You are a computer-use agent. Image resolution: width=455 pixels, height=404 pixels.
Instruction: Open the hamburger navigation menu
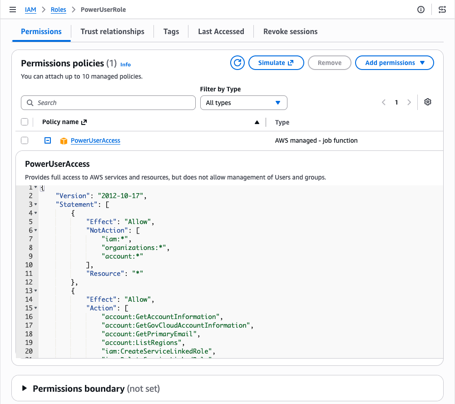pos(13,10)
